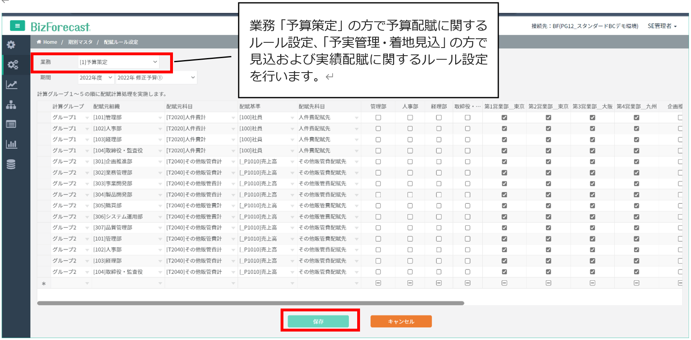The width and height of the screenshot is (691, 340).
Task: Open the list form icon in sidebar
Action: [x=11, y=124]
